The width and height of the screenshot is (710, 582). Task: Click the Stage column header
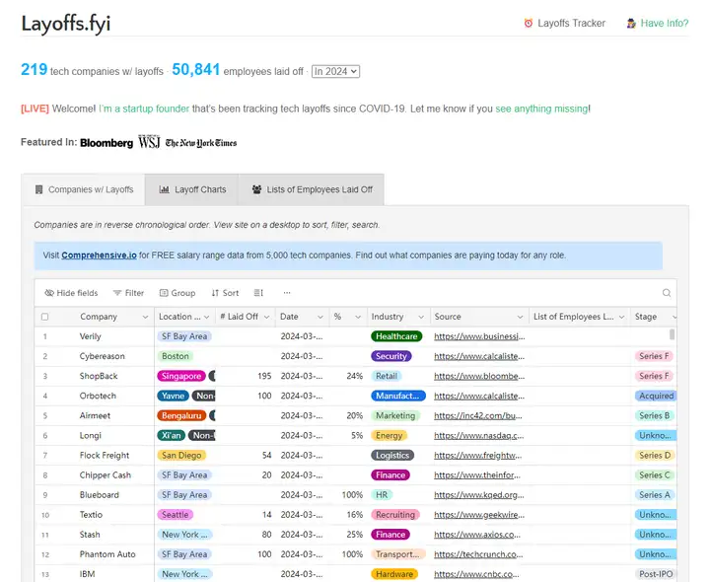point(654,317)
